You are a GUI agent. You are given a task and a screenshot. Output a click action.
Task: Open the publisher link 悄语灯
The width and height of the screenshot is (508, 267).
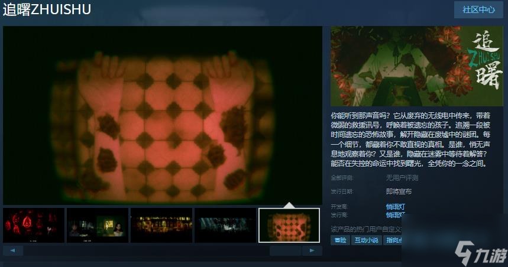pyautogui.click(x=395, y=215)
